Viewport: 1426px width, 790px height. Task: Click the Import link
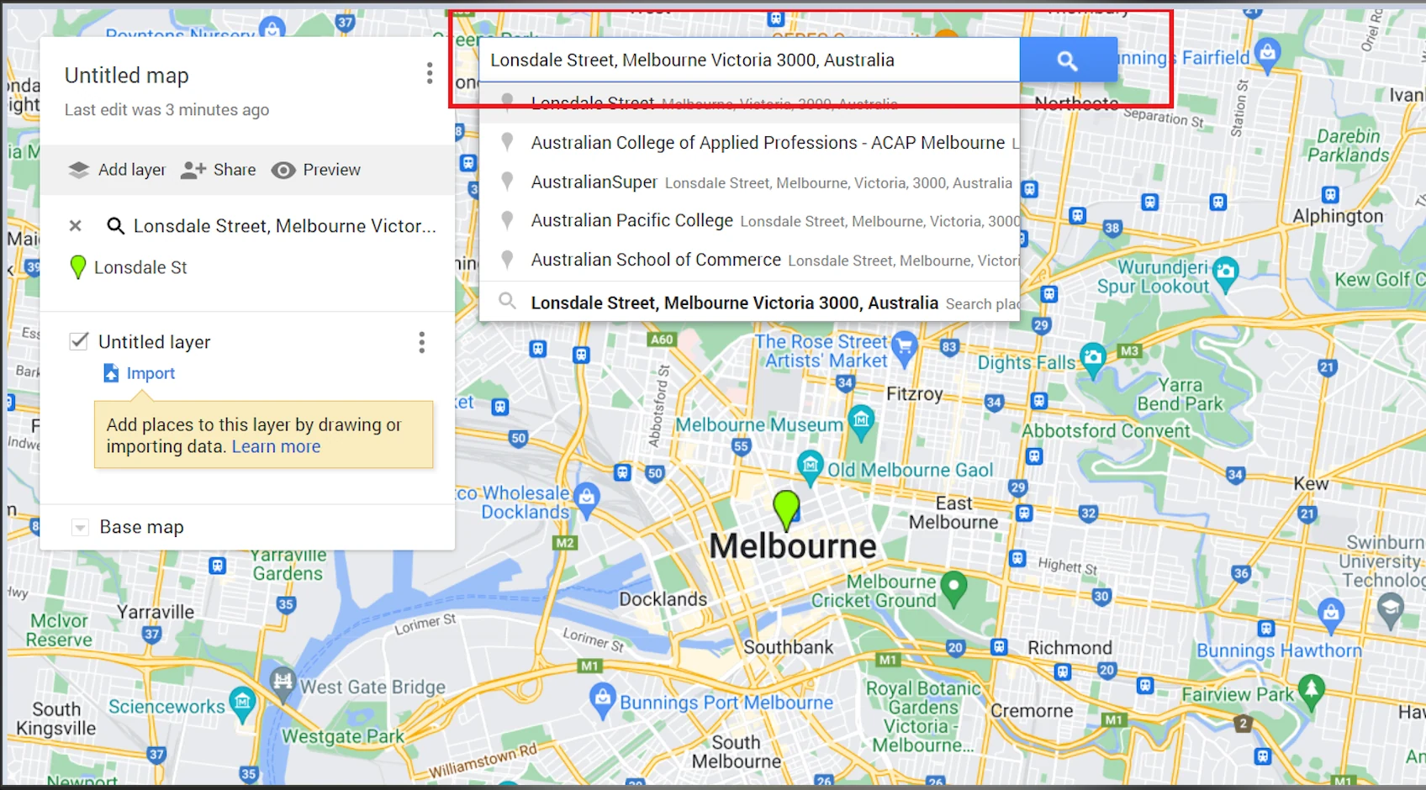pyautogui.click(x=151, y=373)
